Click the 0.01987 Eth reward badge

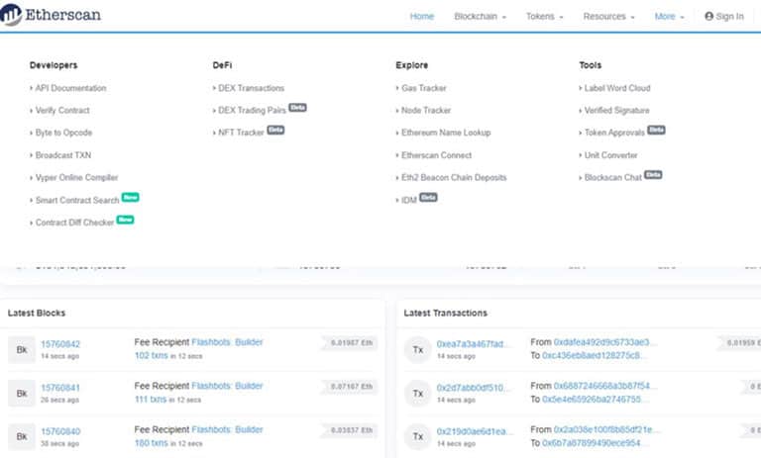[351, 343]
